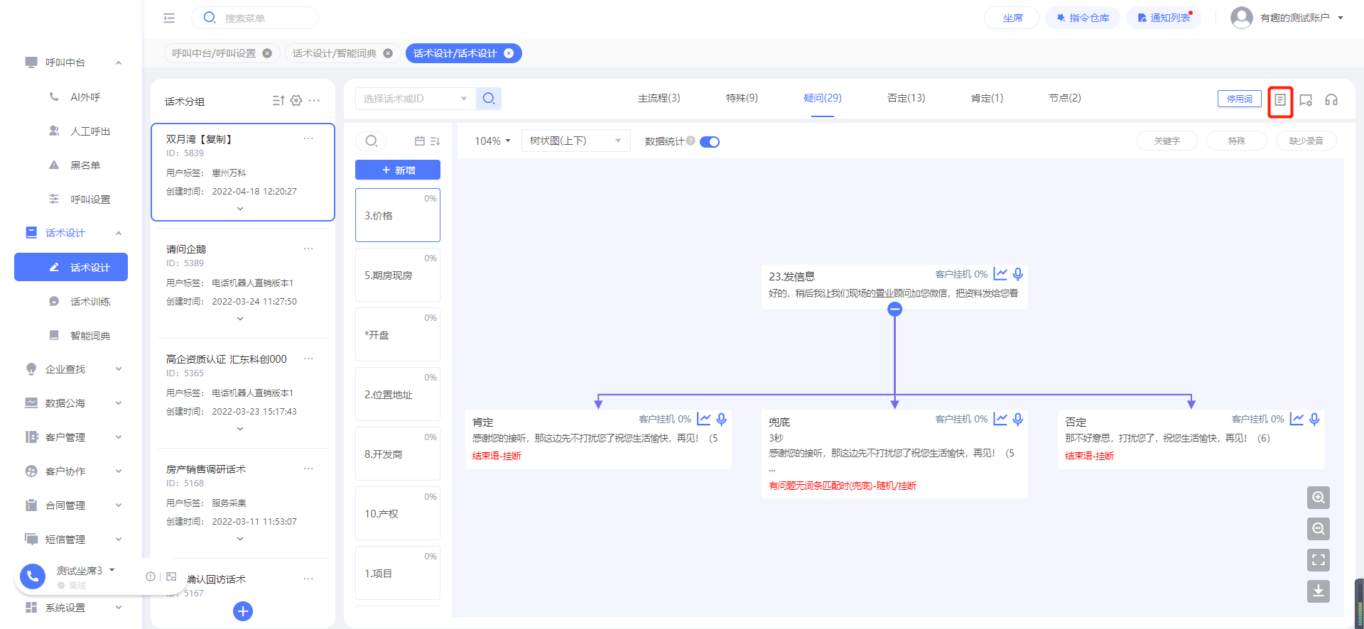Zoom out the flow canvas
The image size is (1364, 629).
(1319, 529)
